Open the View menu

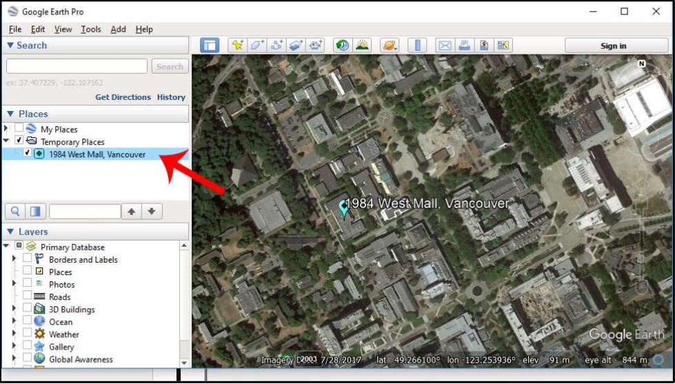coord(63,29)
